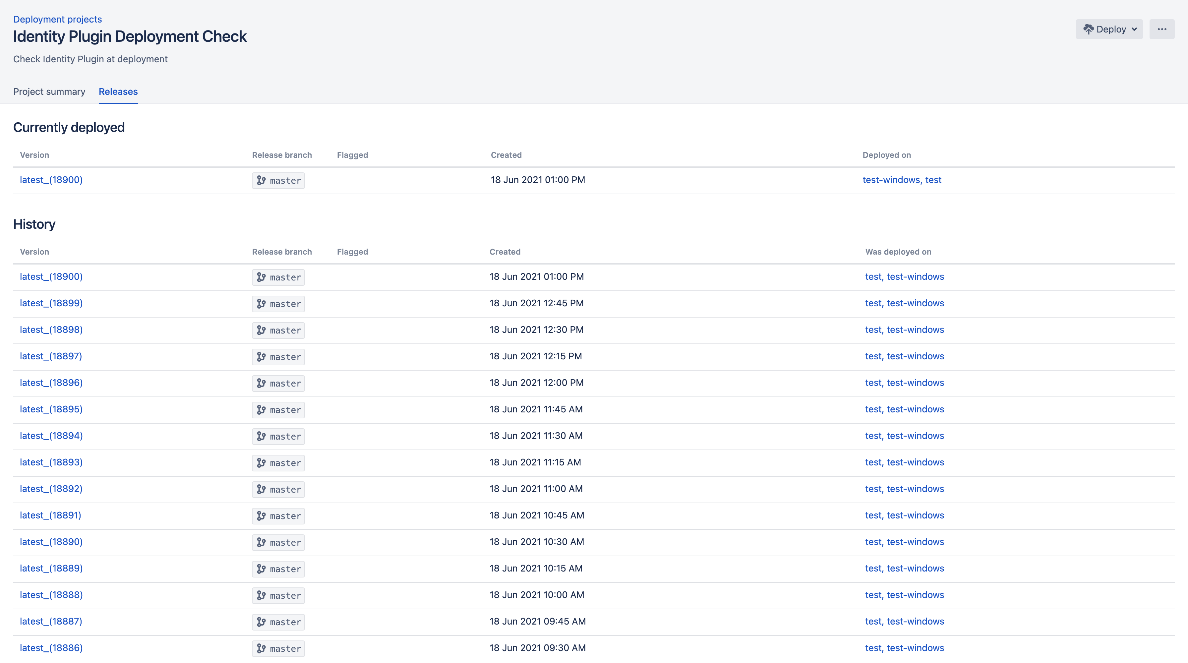The width and height of the screenshot is (1188, 663).
Task: Open test, test-windows link in 12:15 PM row
Action: tap(904, 356)
